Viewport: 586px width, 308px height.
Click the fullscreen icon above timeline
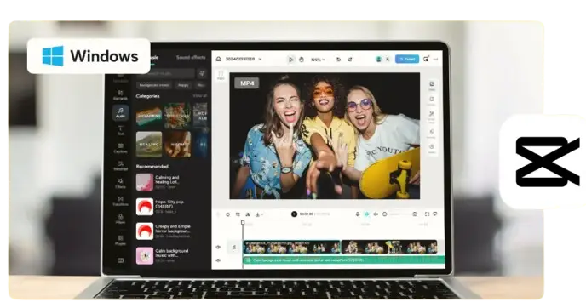tap(427, 214)
